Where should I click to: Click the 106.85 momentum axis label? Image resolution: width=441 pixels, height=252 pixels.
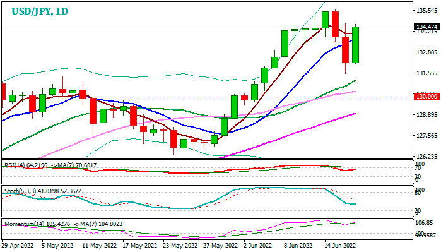click(x=424, y=223)
